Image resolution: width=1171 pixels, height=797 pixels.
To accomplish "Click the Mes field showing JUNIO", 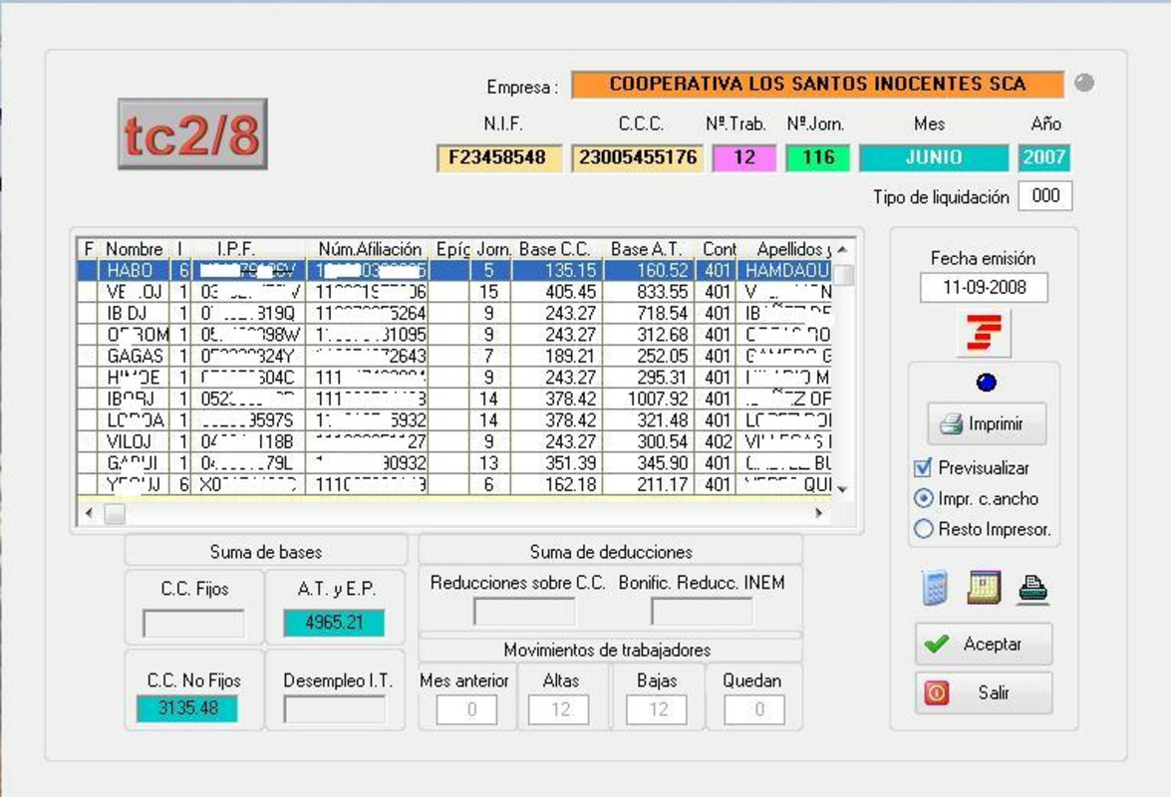I will click(934, 157).
